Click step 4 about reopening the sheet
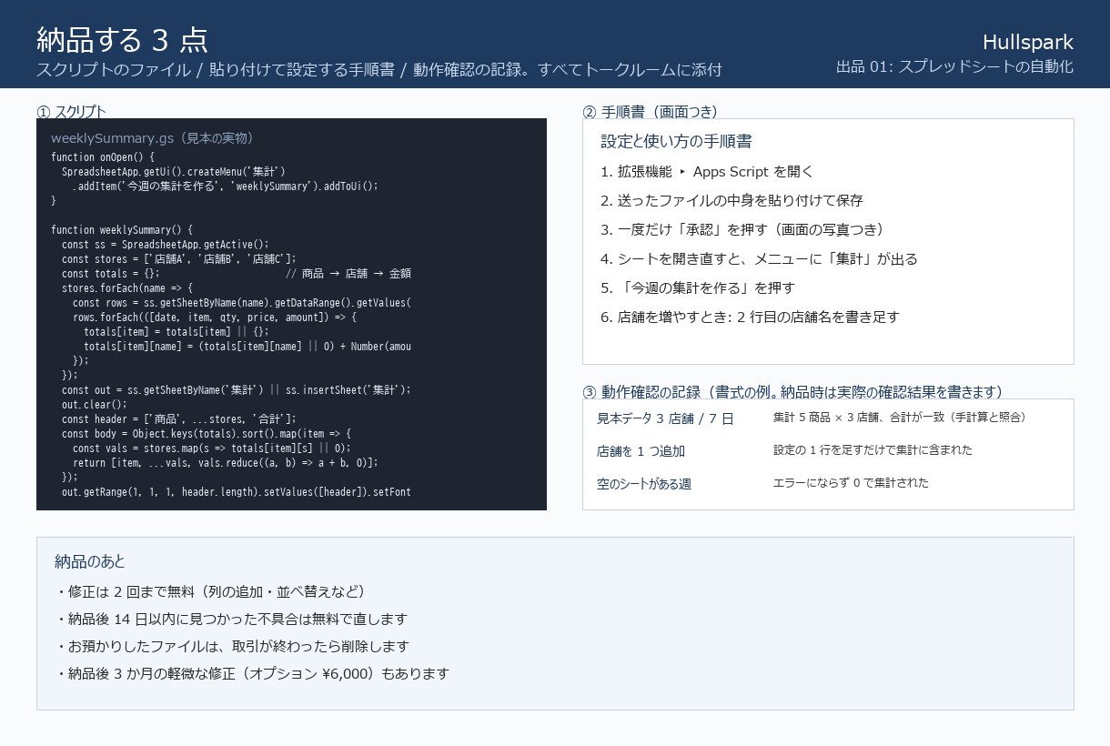This screenshot has height=746, width=1110. [759, 258]
